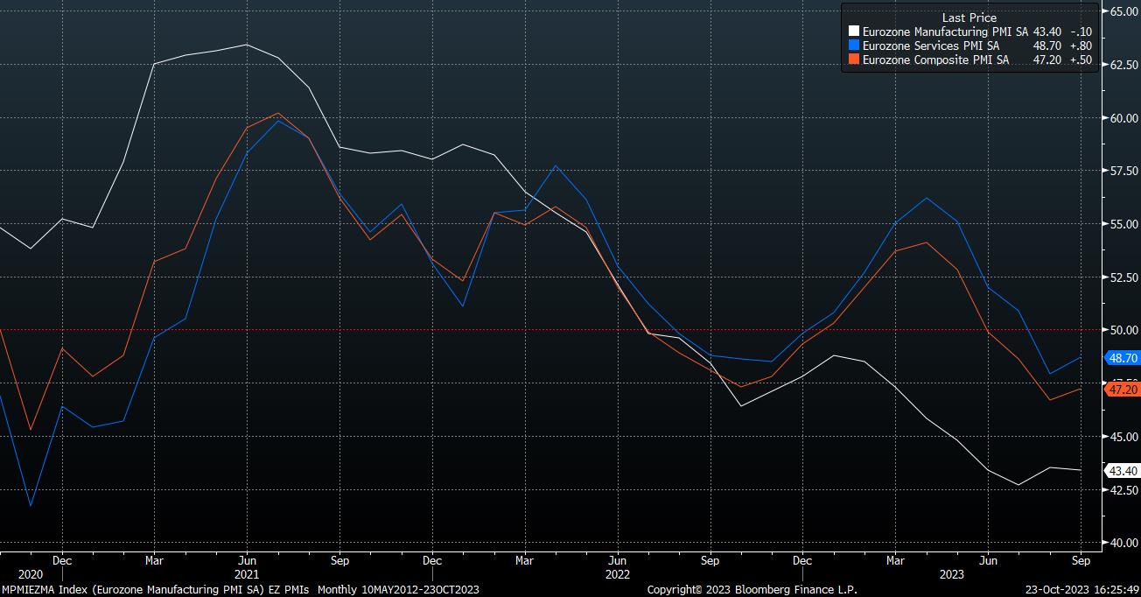The height and width of the screenshot is (597, 1141).
Task: Click the +.50 change value in legend
Action: tap(1080, 60)
